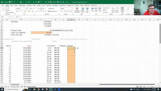Open the Power Pivot ribbon tab
The height and width of the screenshot is (91, 161).
coord(94,5)
